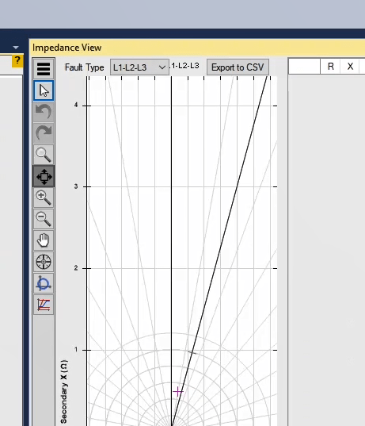Select the pointer arrow tool
The height and width of the screenshot is (426, 365).
[44, 90]
